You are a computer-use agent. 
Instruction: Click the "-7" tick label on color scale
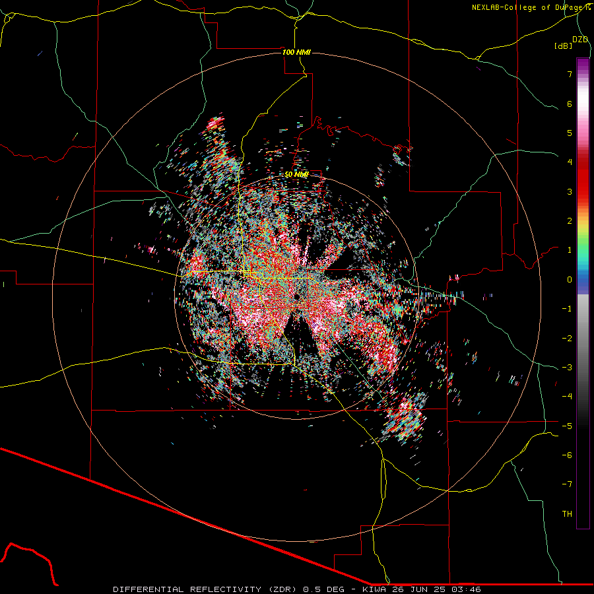[567, 484]
